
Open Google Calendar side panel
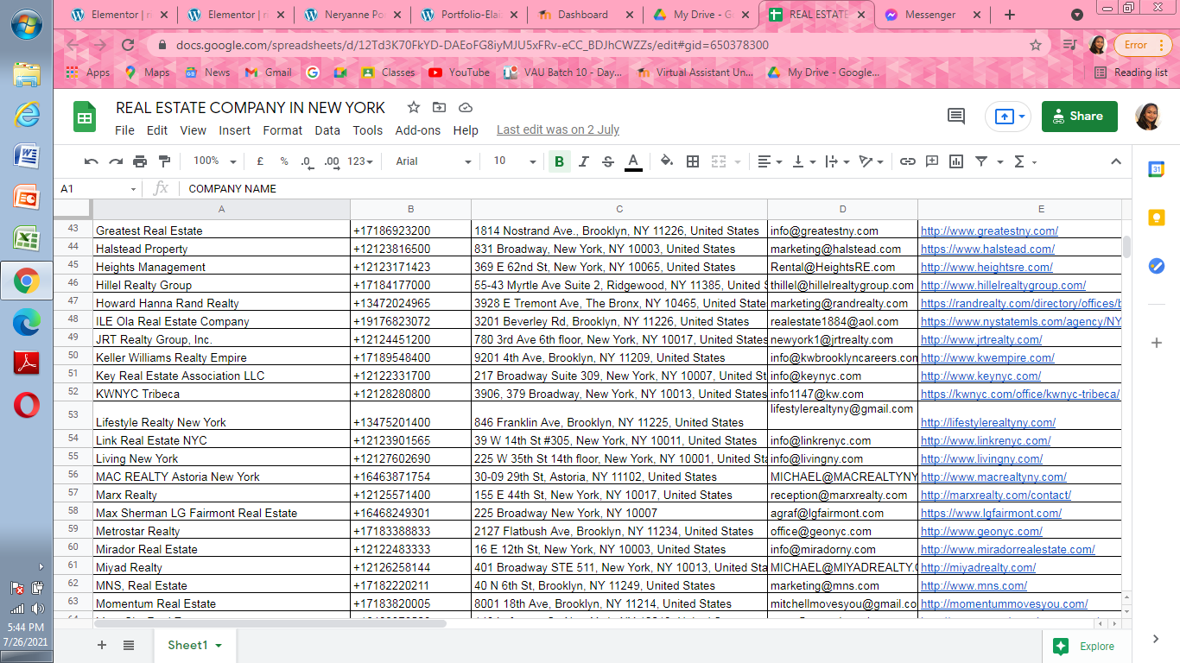pos(1156,170)
